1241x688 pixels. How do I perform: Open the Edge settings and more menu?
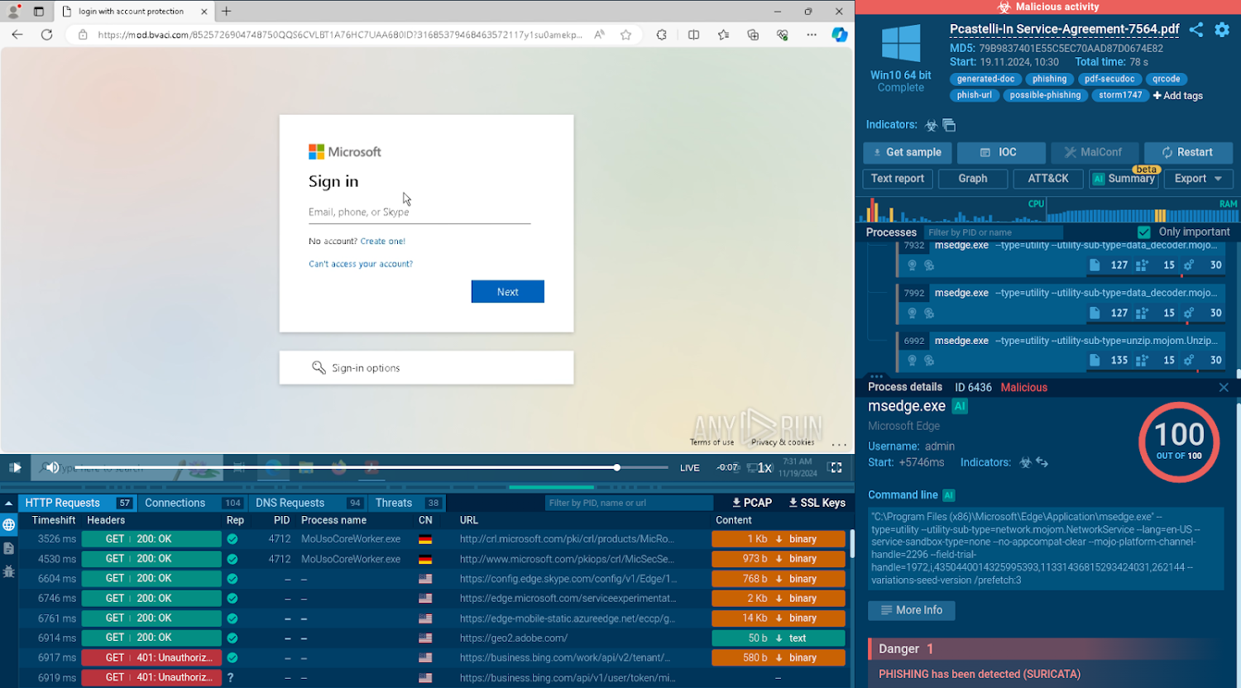coord(812,35)
